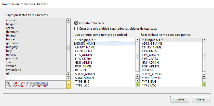This screenshot has width=214, height=106.
Task: Click top up arrow of entity name scrollbar
Action: [137, 40]
